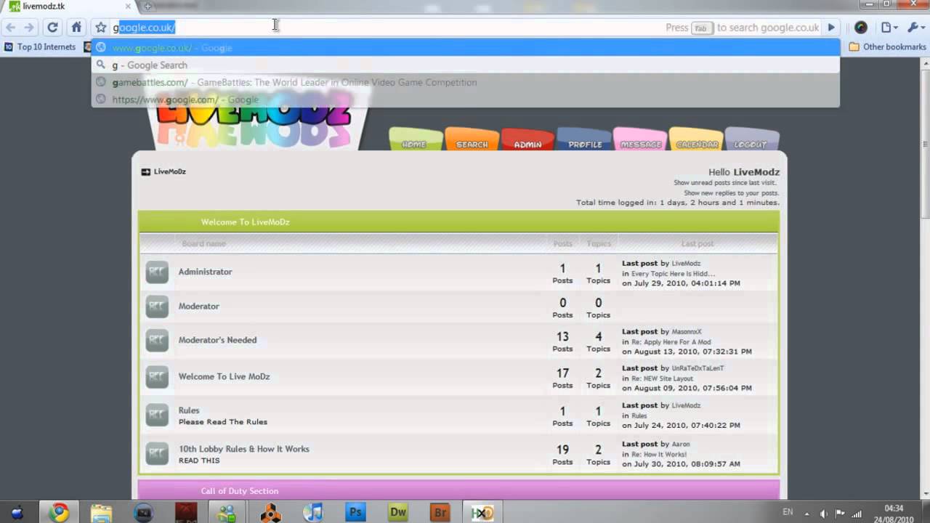The width and height of the screenshot is (930, 523).
Task: Open the 'Re: Apply Here For A Mod' post
Action: pos(671,341)
